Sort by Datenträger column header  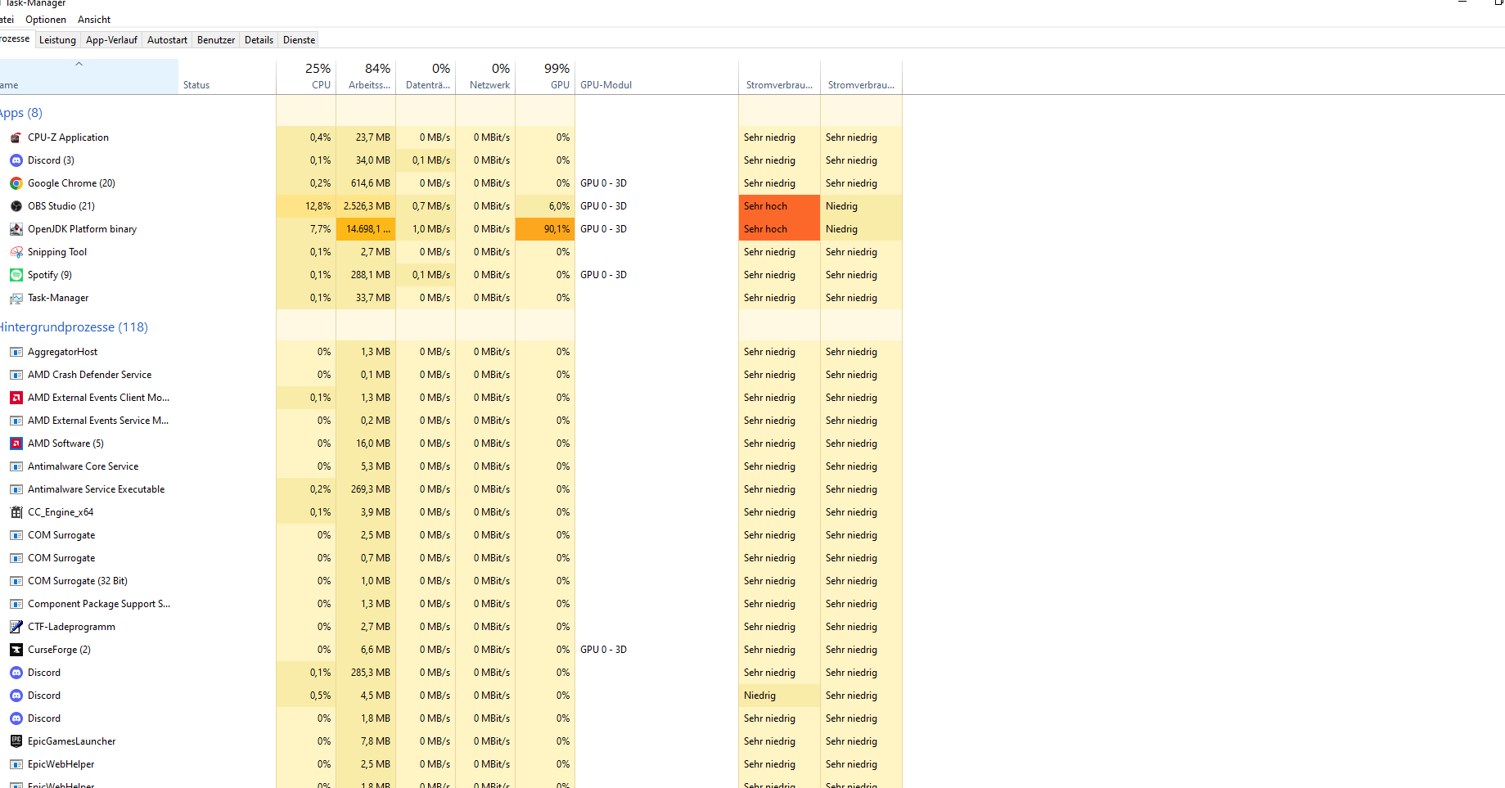point(426,76)
